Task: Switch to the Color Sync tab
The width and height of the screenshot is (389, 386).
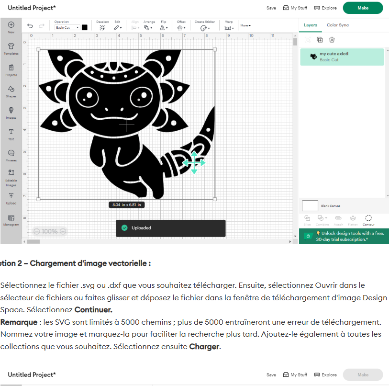Action: [338, 25]
